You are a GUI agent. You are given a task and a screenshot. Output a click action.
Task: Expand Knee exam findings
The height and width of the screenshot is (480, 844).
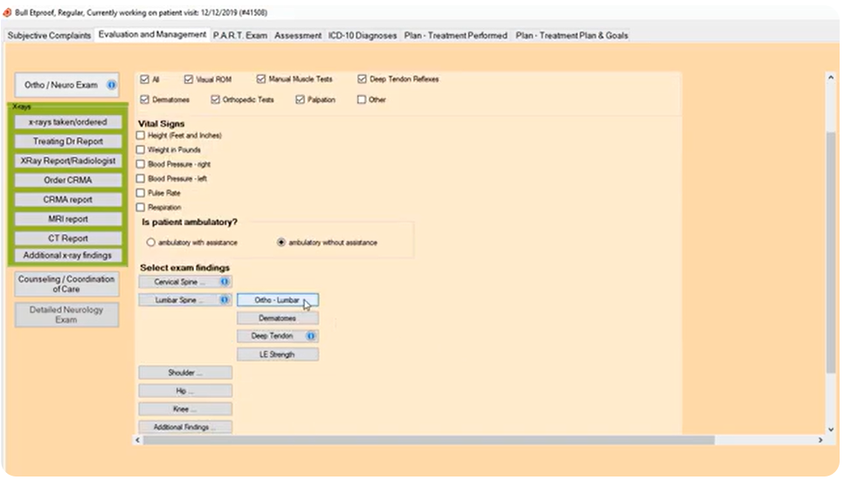tap(185, 409)
